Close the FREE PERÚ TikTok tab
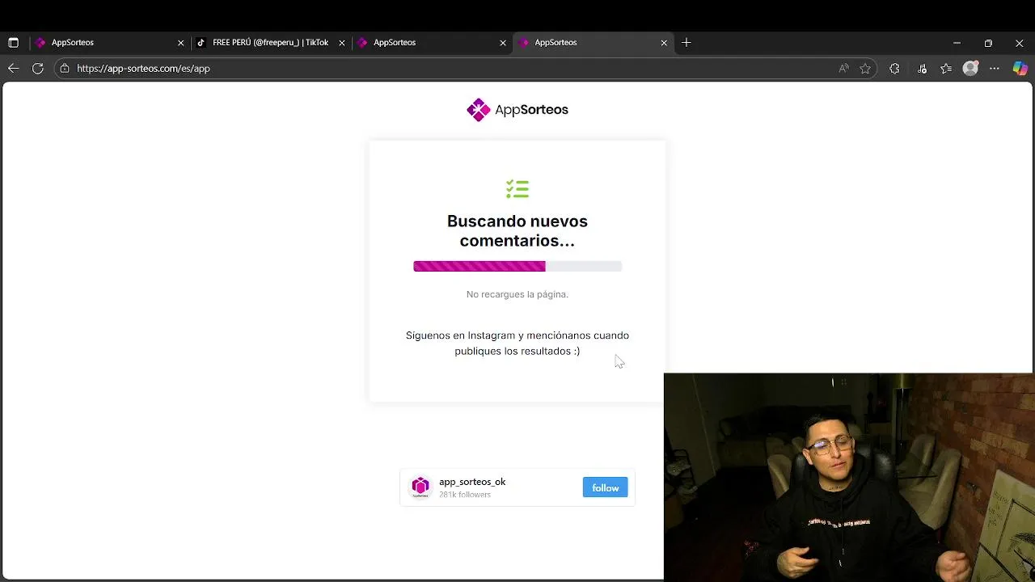The image size is (1035, 582). point(342,43)
